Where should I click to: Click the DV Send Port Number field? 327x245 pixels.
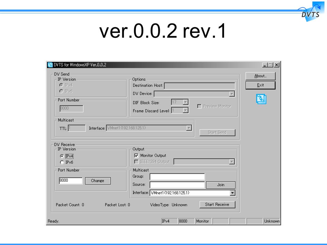coord(71,109)
